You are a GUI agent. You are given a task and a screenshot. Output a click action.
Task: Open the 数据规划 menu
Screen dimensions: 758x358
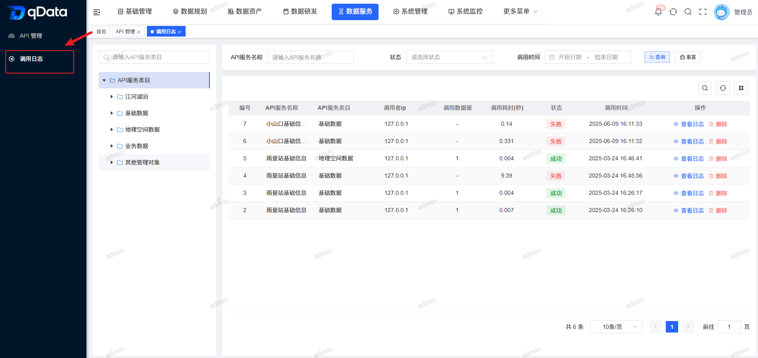[x=190, y=12]
